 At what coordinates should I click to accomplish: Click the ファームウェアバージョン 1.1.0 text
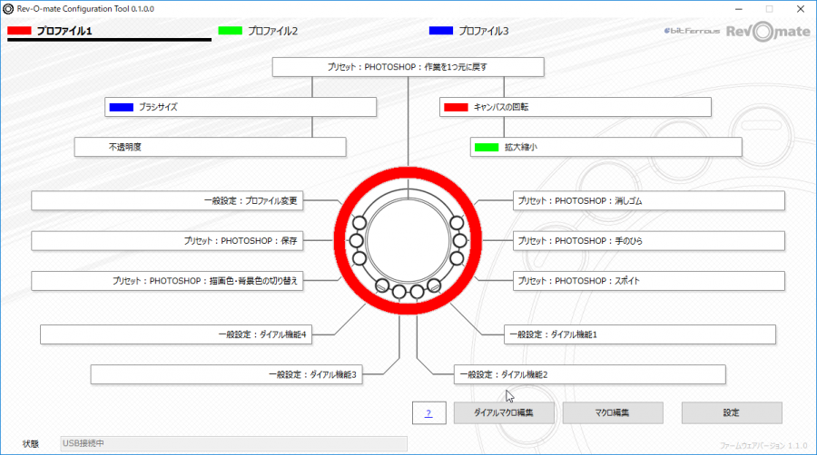tap(763, 446)
